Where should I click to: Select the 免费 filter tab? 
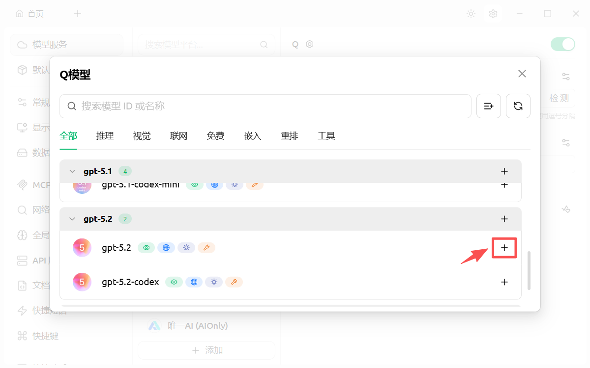point(216,136)
